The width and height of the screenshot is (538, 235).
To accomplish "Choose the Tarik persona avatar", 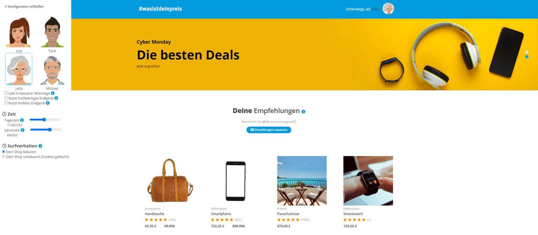I will point(52,32).
